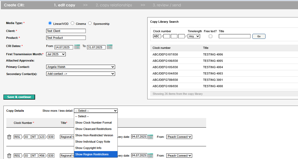This screenshot has height=159, width=298.
Task: Open the Primary Contact dropdown
Action: [81, 67]
